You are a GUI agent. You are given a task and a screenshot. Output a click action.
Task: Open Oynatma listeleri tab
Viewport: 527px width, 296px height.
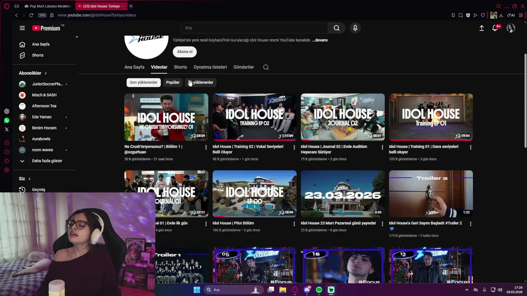210,67
